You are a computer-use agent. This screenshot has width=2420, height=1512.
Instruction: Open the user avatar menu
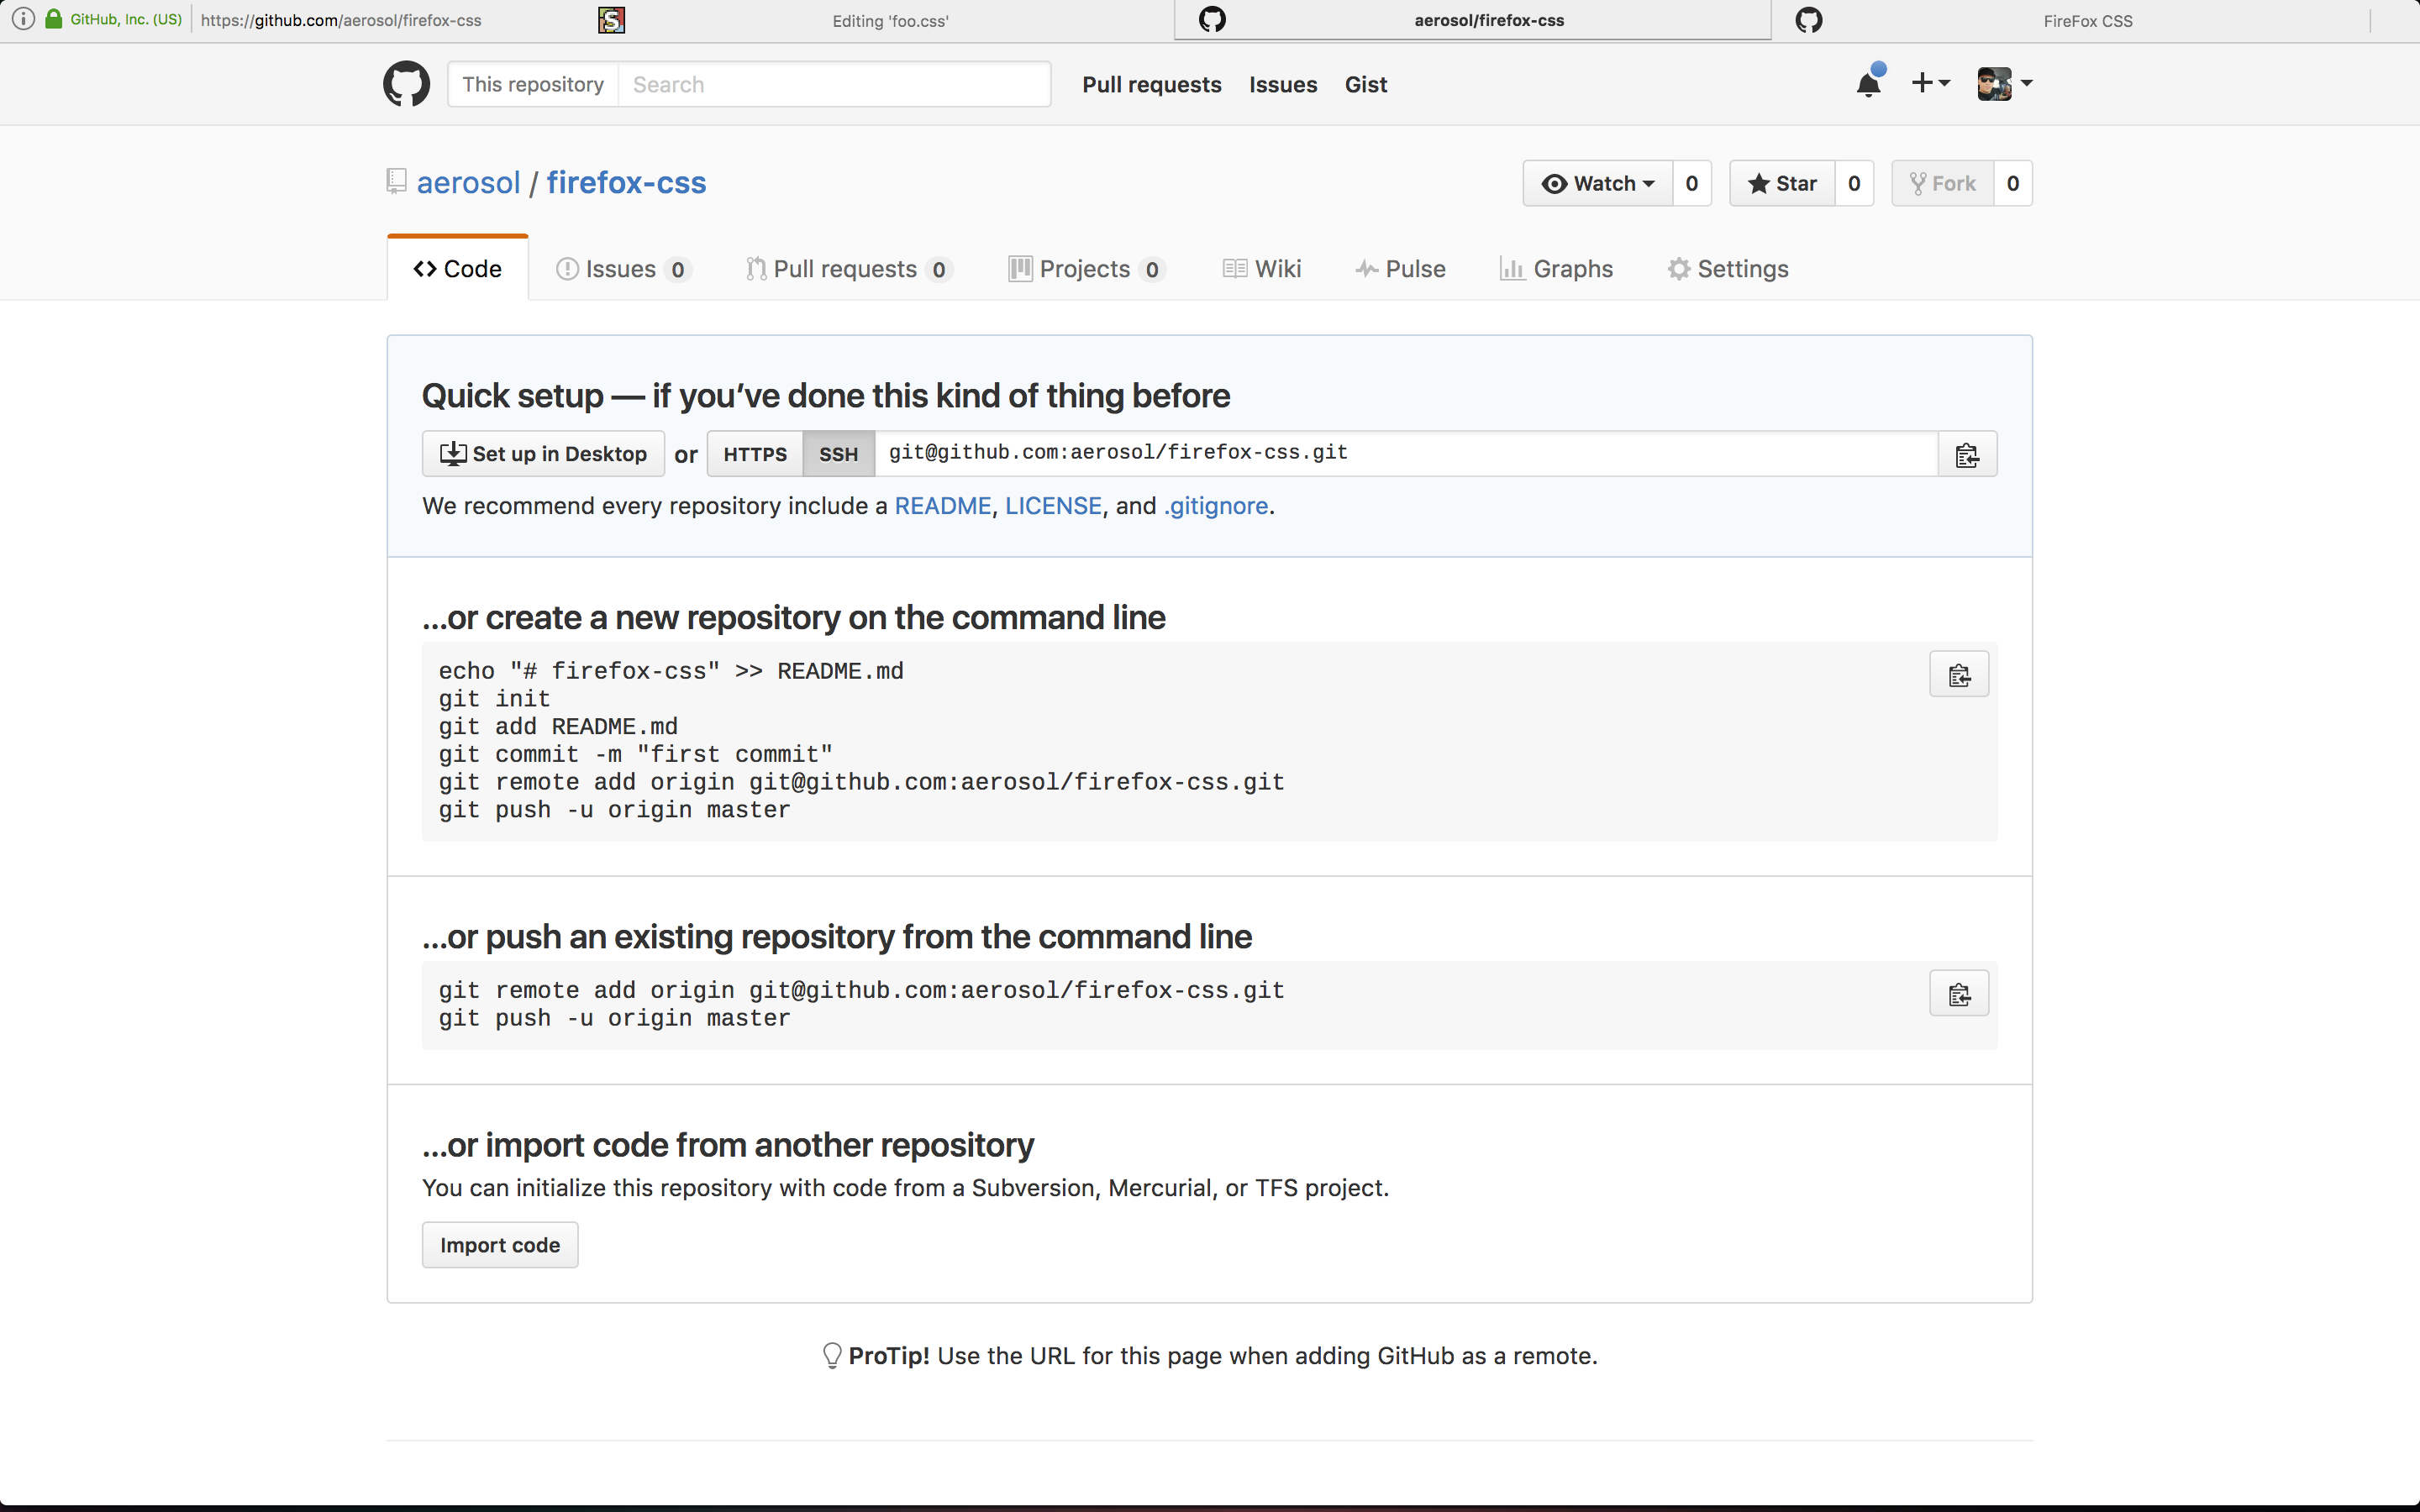point(2004,84)
